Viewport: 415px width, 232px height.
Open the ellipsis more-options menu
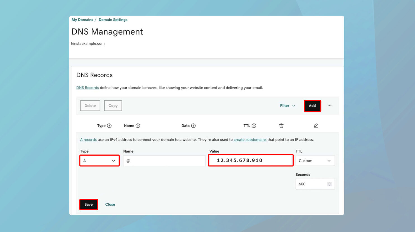329,105
